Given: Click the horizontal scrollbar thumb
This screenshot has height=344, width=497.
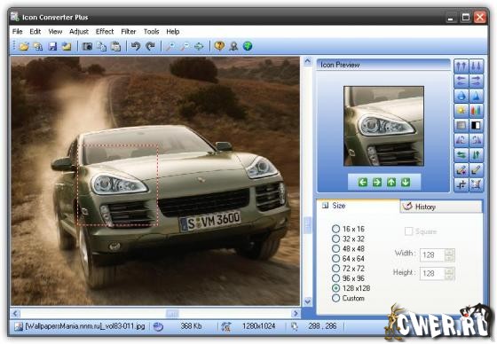Looking at the screenshot, I should (x=172, y=313).
